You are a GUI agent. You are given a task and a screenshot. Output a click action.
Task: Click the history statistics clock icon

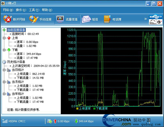pyautogui.click(x=4, y=62)
